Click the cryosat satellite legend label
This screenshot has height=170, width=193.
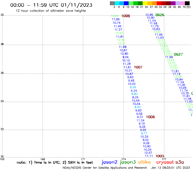coord(165,162)
